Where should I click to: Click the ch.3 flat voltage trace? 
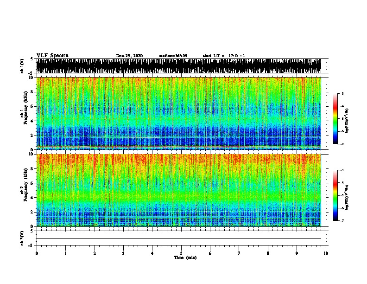[178, 239]
